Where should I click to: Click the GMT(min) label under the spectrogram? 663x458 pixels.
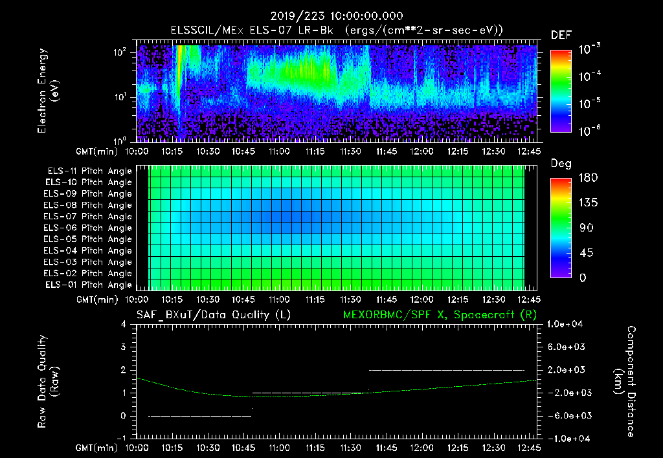pyautogui.click(x=97, y=151)
